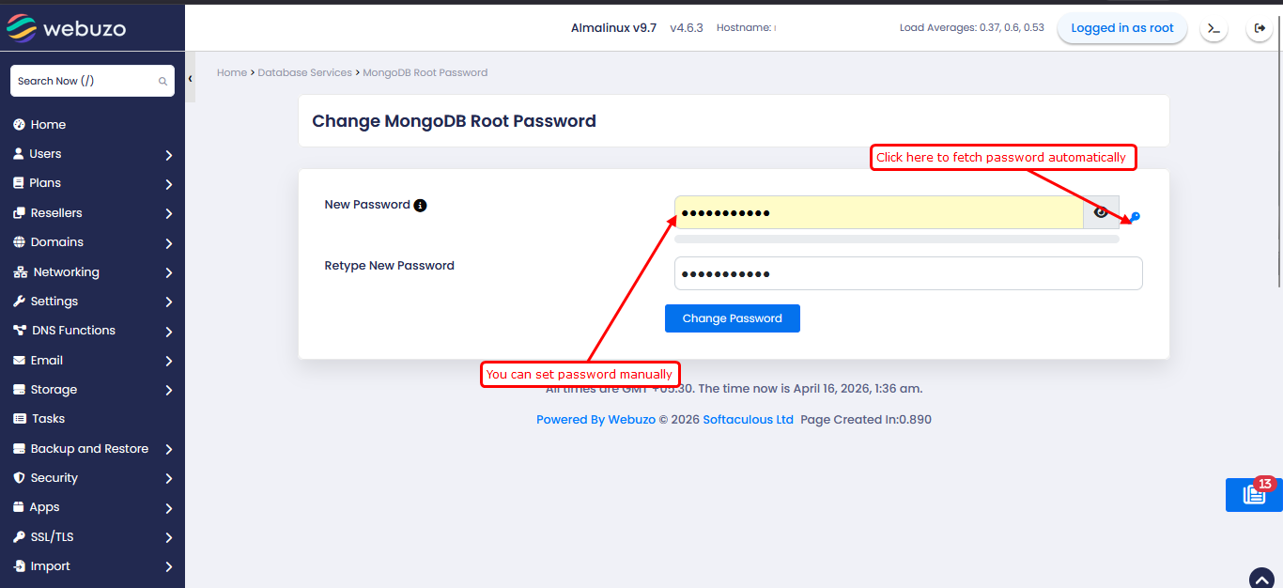Click the Logged in as root button
This screenshot has height=588, width=1283.
tap(1121, 28)
